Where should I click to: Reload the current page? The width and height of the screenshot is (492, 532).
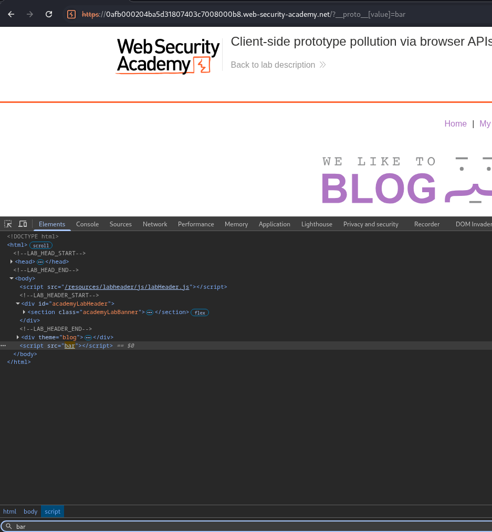49,14
